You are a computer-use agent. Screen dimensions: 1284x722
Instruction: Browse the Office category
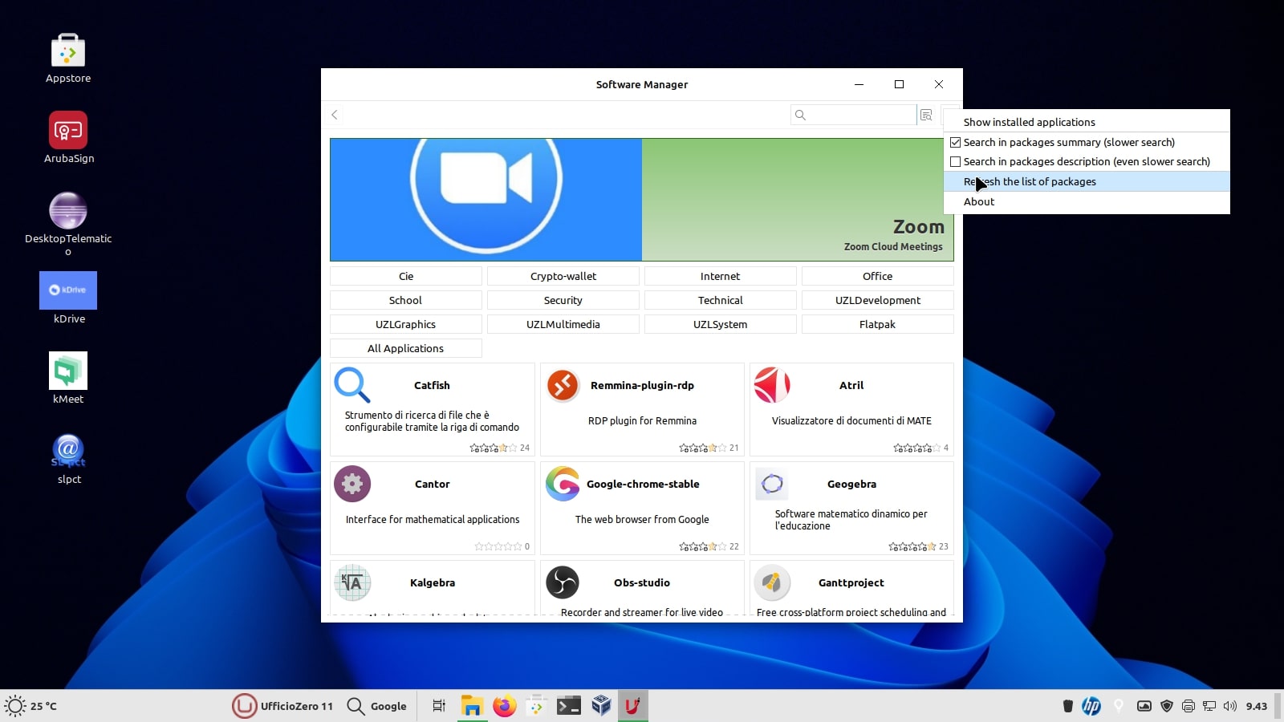click(x=878, y=276)
